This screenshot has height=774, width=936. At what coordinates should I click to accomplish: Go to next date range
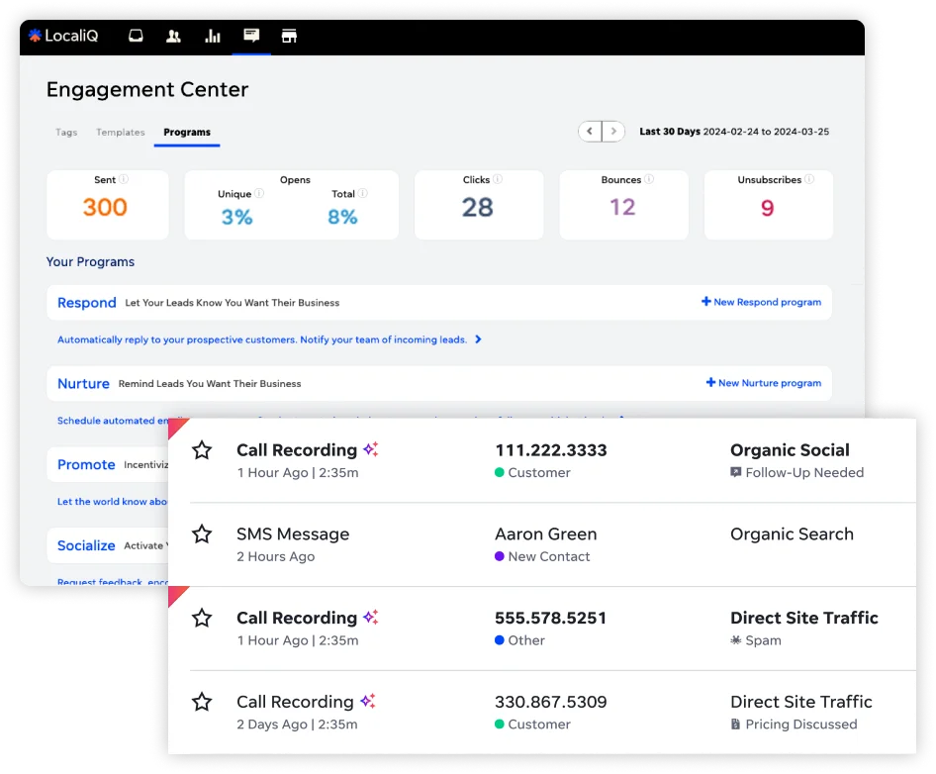click(x=613, y=132)
